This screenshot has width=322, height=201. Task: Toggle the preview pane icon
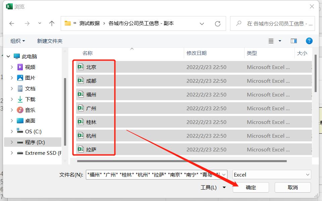click(x=293, y=41)
